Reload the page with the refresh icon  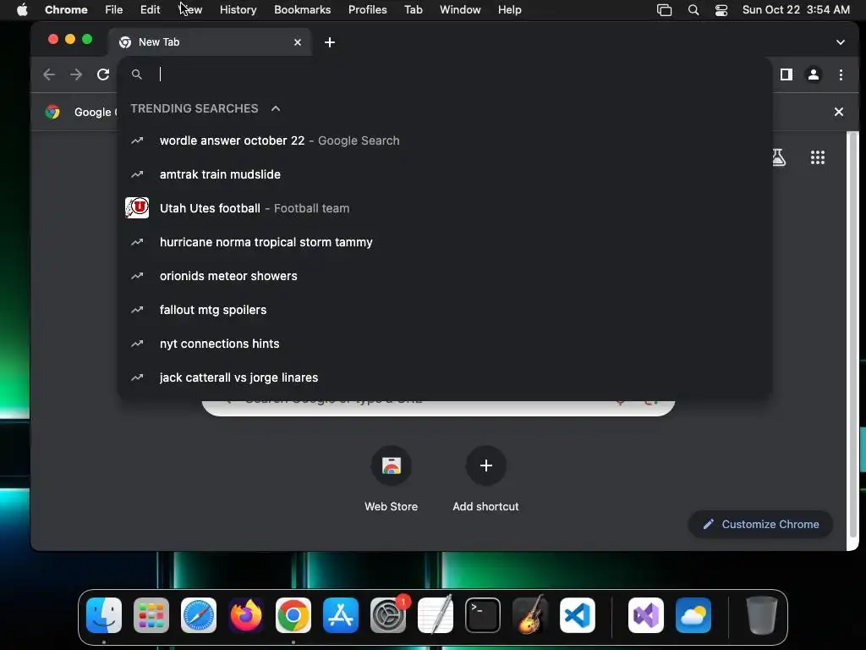(x=103, y=74)
